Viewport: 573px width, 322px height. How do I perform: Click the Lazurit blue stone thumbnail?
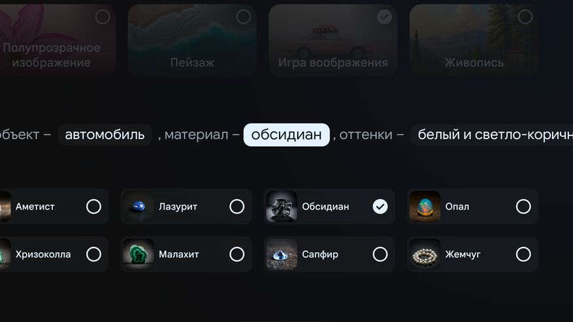138,206
